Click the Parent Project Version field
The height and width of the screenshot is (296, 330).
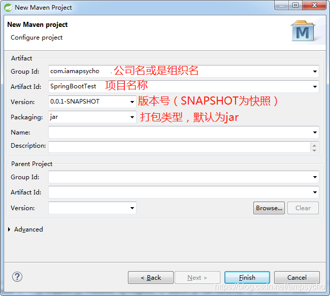pyautogui.click(x=92, y=208)
